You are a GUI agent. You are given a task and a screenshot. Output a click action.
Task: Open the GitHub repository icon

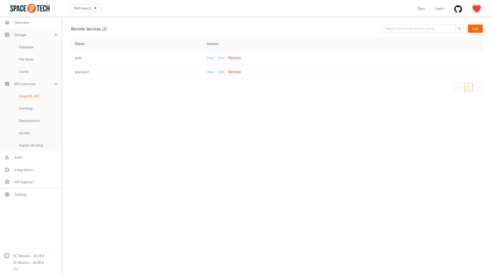click(458, 9)
